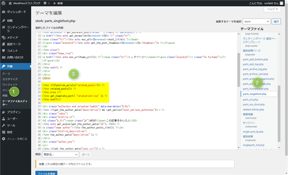288x175 pixels.
Task: Open the theme select dropdown stork
Action: click(x=256, y=22)
